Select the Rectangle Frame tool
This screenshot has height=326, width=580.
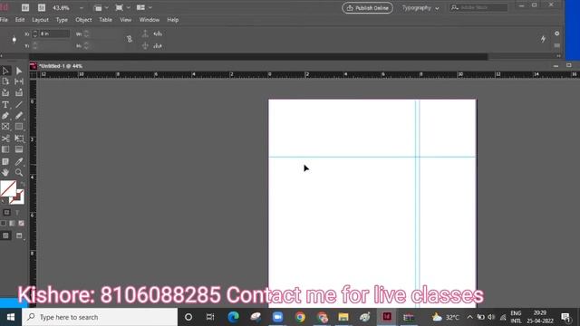tap(5, 127)
